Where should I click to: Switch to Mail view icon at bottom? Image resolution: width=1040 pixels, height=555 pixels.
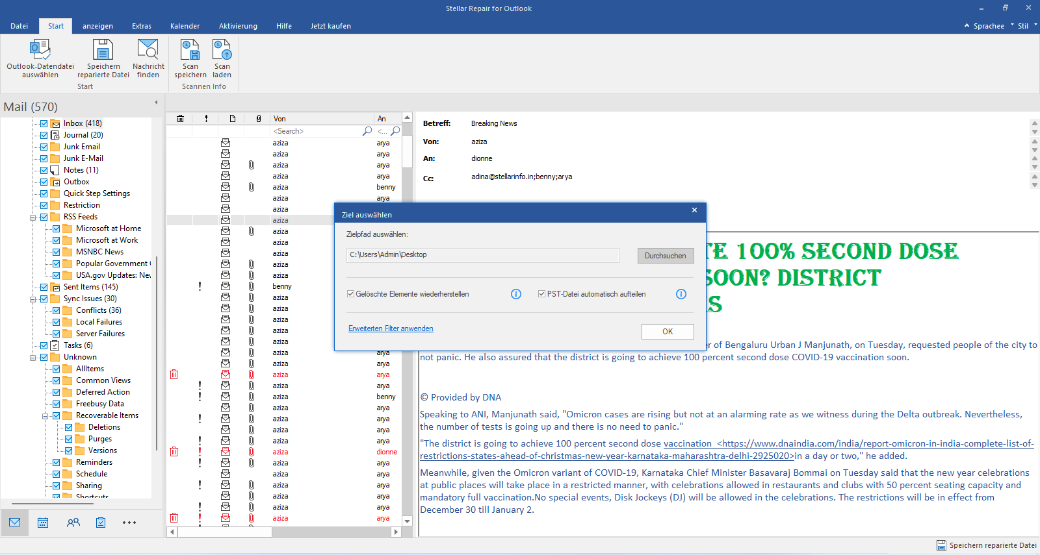14,523
